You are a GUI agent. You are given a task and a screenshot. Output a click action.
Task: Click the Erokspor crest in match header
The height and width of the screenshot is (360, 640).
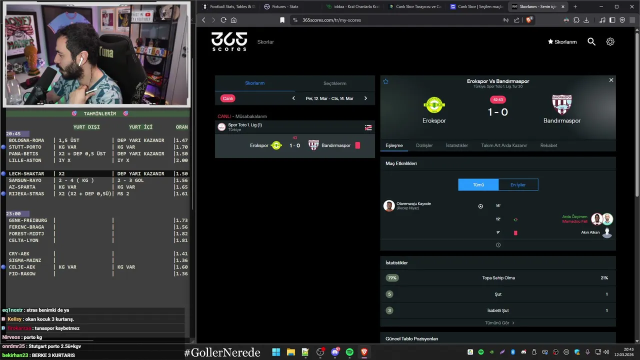(434, 105)
